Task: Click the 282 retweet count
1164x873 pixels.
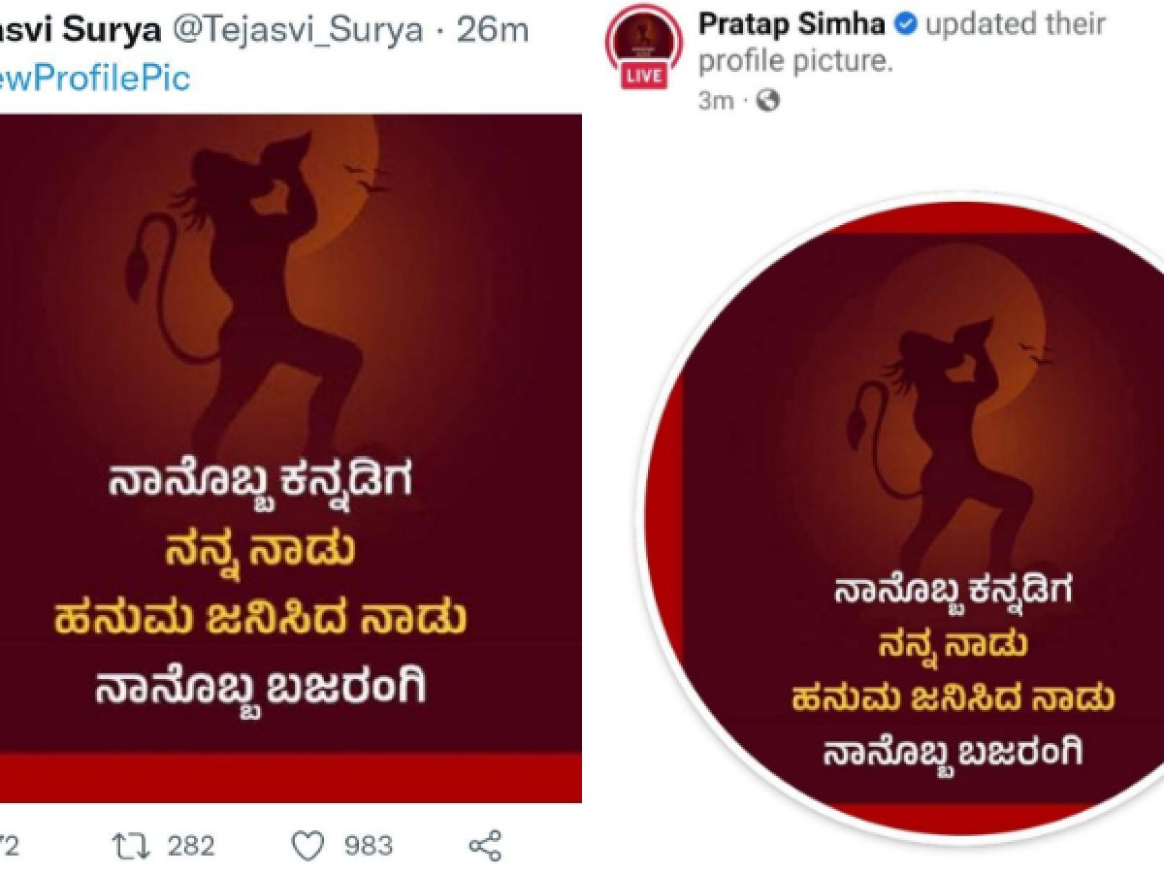Action: [190, 846]
